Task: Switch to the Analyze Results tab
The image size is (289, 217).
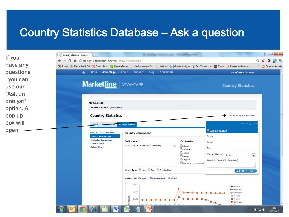Action: pos(127,125)
